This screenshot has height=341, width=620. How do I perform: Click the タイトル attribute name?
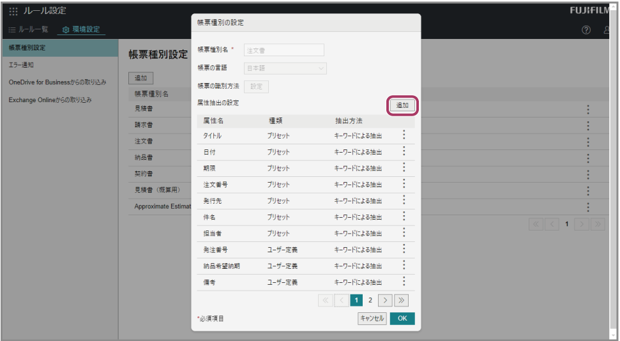point(213,135)
